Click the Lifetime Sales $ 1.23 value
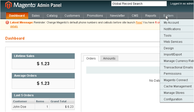 43,64
